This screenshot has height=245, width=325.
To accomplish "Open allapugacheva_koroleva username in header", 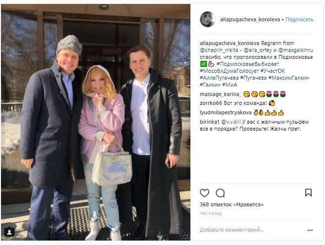I will point(250,19).
